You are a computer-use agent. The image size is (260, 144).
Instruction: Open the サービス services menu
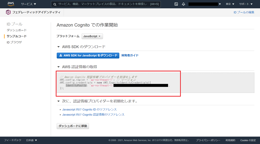(x=28, y=4)
